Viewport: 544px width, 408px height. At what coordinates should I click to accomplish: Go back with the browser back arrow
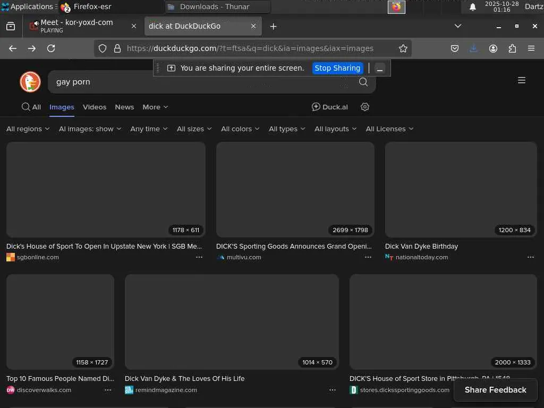[13, 48]
